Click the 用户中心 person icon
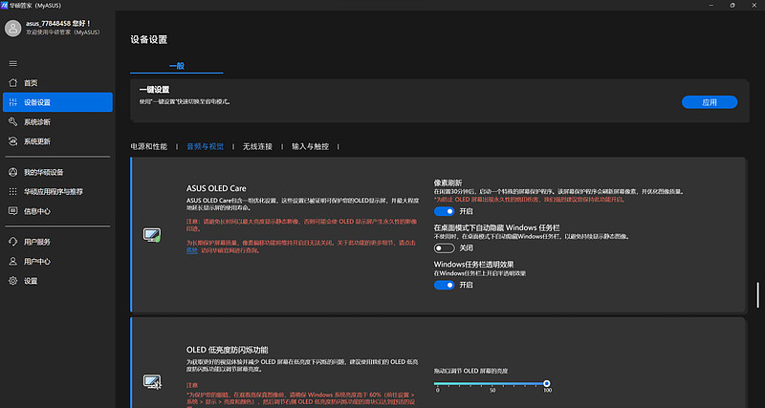 13,261
